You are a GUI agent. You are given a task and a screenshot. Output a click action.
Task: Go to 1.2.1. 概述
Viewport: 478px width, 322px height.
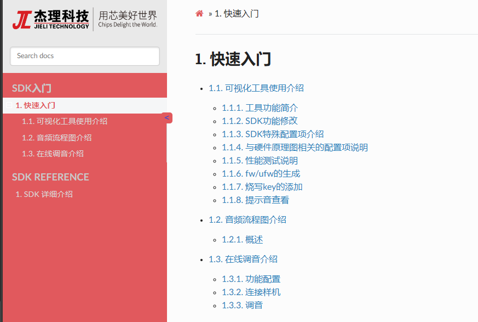pyautogui.click(x=243, y=240)
